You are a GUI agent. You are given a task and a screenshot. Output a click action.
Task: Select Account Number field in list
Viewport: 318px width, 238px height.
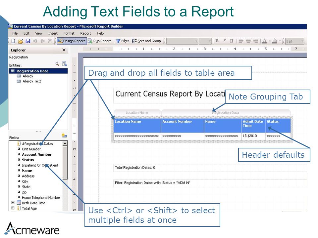pos(36,154)
